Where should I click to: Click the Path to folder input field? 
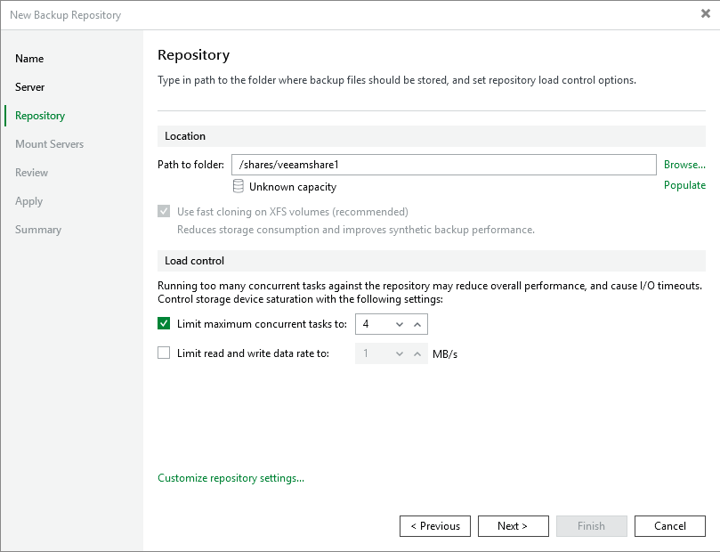click(x=443, y=165)
